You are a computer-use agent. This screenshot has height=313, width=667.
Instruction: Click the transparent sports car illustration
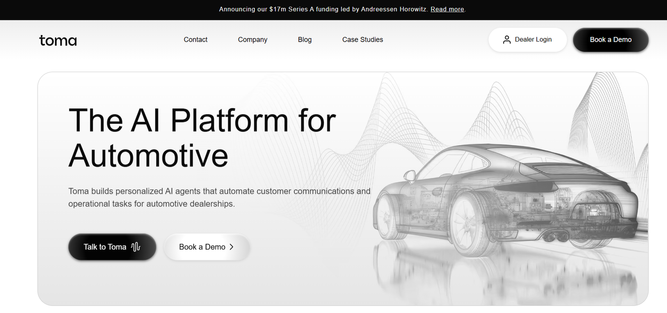(x=509, y=196)
